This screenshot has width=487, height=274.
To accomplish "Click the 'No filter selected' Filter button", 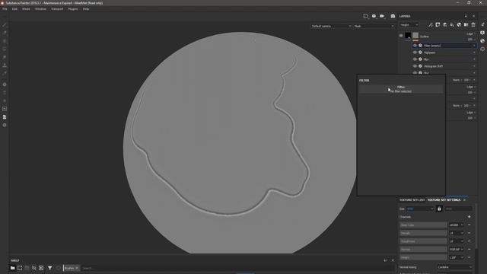I will click(401, 89).
